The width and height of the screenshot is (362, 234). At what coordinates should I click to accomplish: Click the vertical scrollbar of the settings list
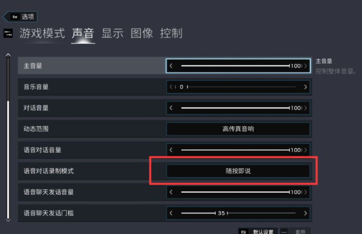coord(8,138)
